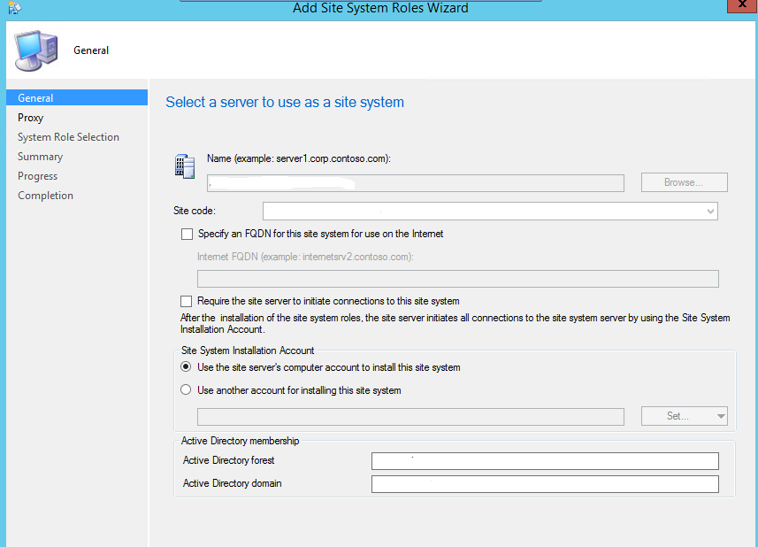The image size is (758, 547).
Task: Select the General step in the sidebar
Action: click(x=35, y=97)
